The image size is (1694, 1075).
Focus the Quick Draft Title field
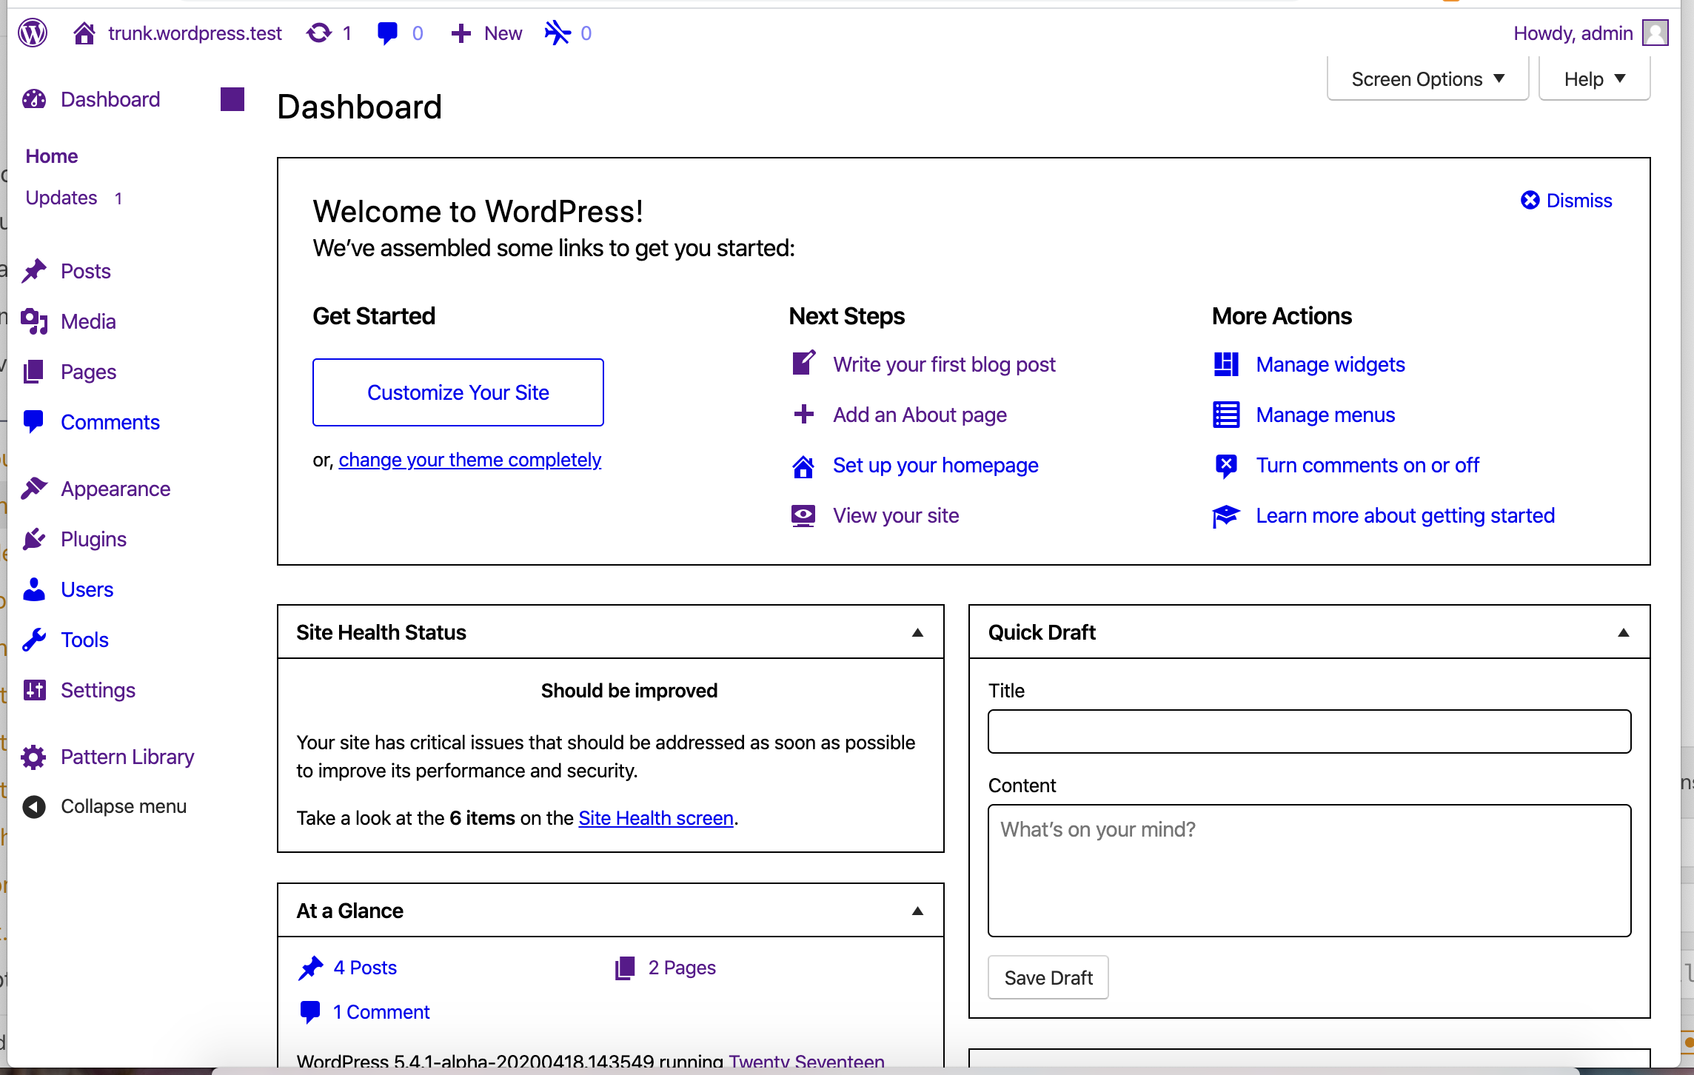(1309, 731)
